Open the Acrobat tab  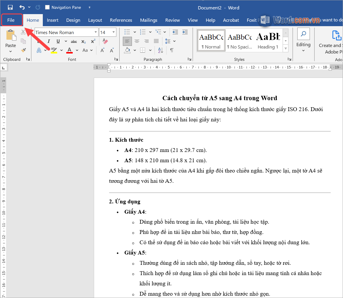point(231,20)
